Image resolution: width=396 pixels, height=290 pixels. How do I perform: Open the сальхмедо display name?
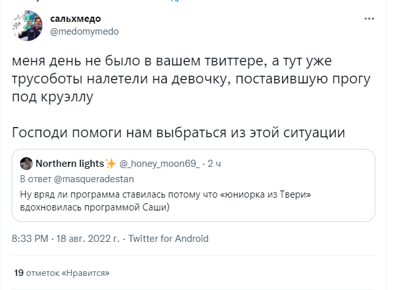point(75,19)
